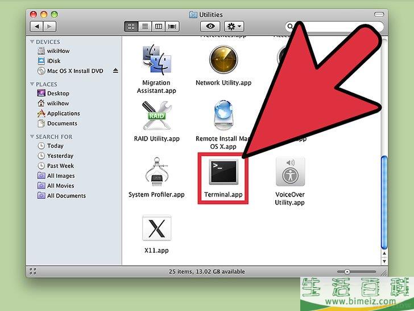Collapse the PLACES sidebar section
Image resolution: width=414 pixels, height=311 pixels.
pos(32,84)
